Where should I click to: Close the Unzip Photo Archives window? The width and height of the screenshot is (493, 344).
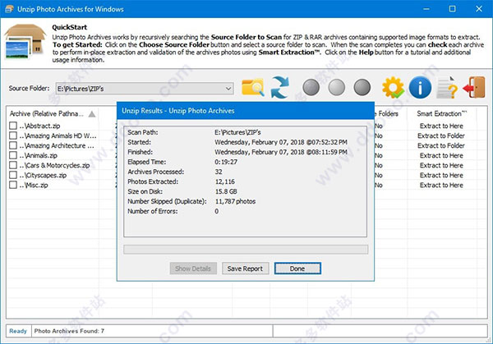479,9
